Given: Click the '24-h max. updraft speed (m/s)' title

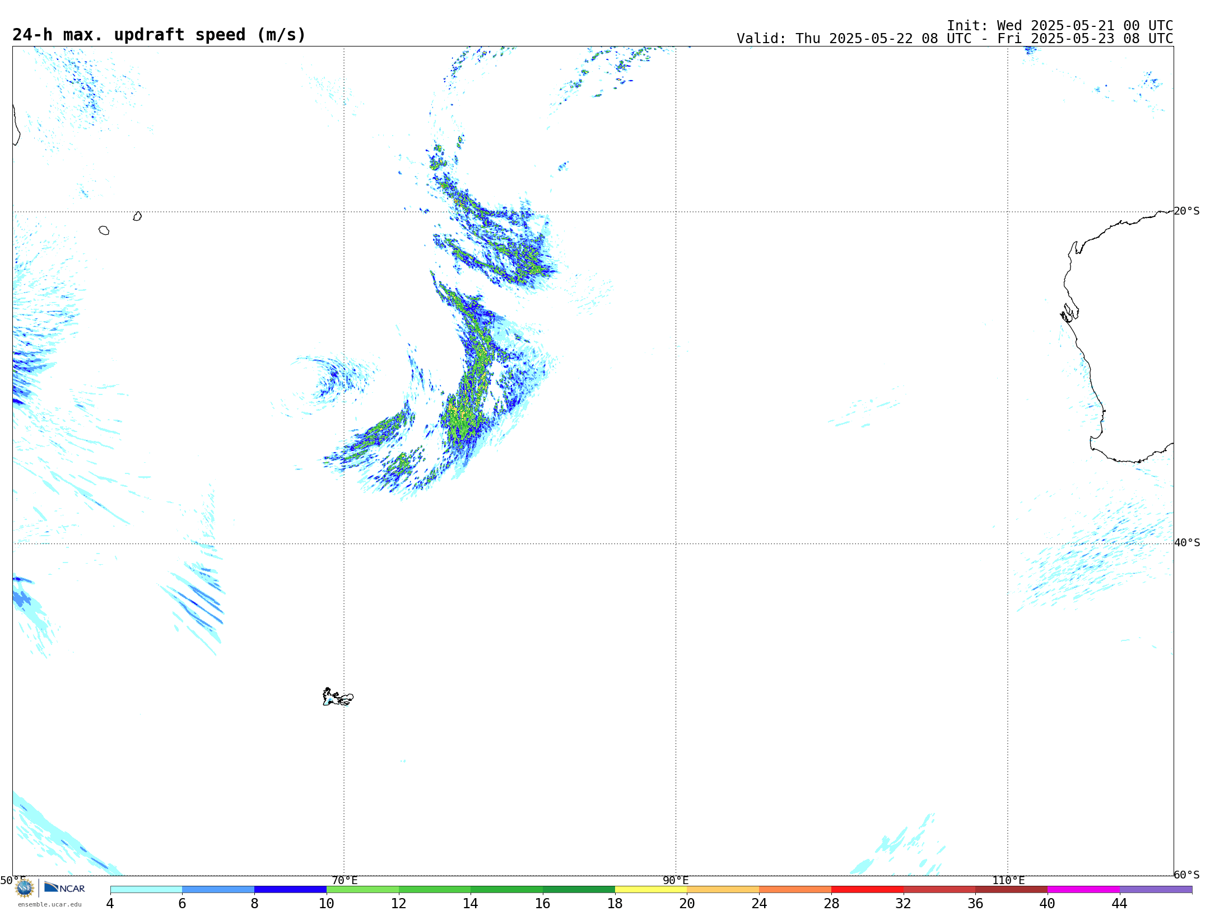Looking at the screenshot, I should (x=159, y=35).
